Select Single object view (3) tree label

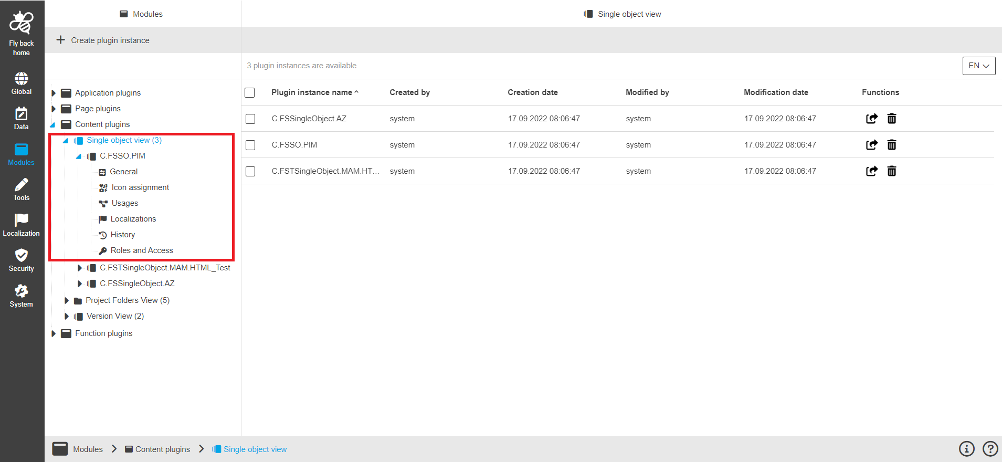click(124, 140)
